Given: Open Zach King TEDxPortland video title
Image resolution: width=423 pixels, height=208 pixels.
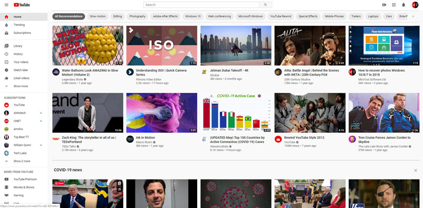Looking at the screenshot, I should pos(89,139).
